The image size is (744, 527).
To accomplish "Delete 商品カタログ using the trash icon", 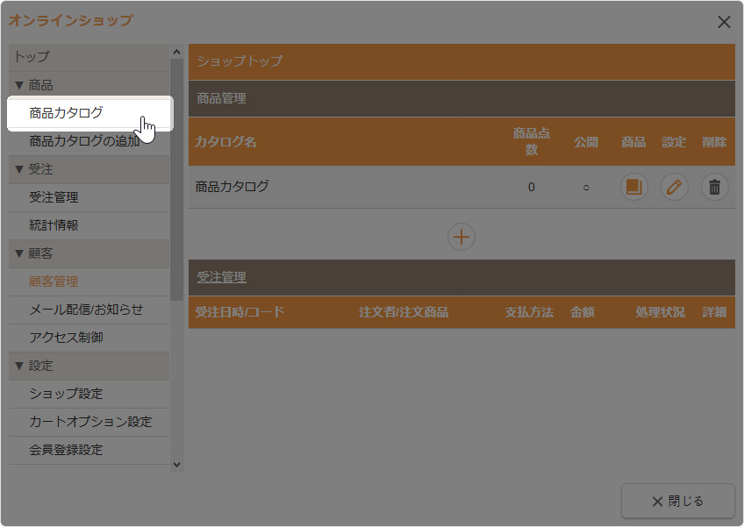I will tap(714, 187).
